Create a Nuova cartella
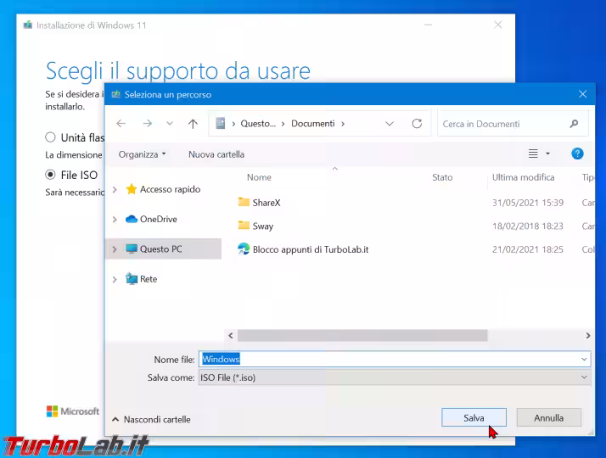This screenshot has height=458, width=606. coord(216,154)
